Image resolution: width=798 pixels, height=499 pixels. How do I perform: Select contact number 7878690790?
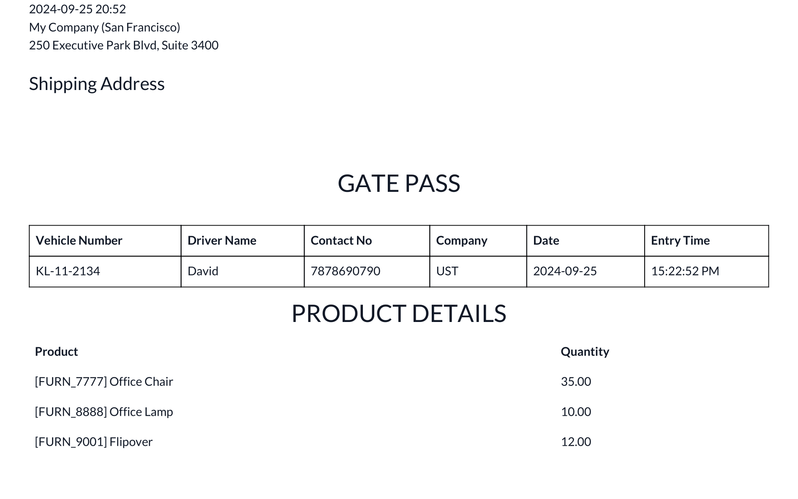pyautogui.click(x=345, y=271)
